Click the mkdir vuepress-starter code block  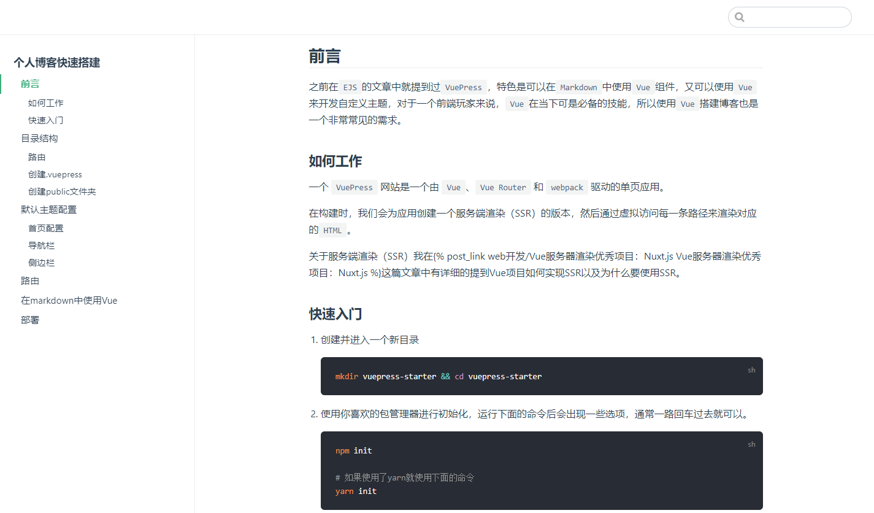tap(541, 376)
